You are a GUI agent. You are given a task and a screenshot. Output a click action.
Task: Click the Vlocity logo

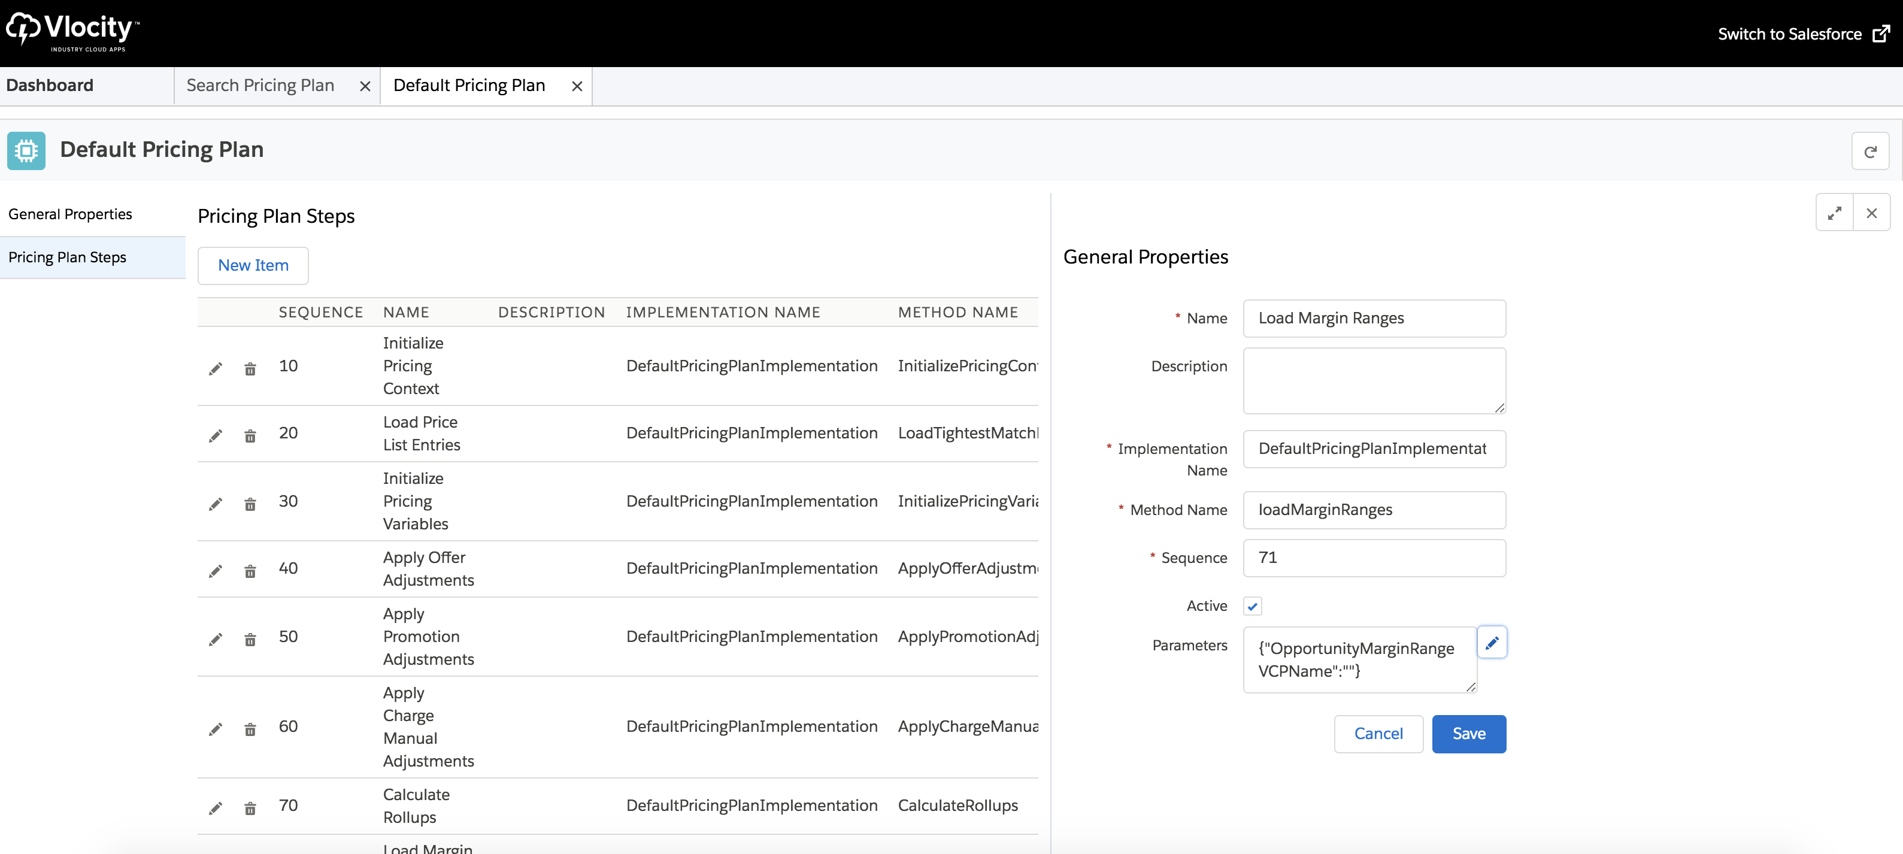72,32
